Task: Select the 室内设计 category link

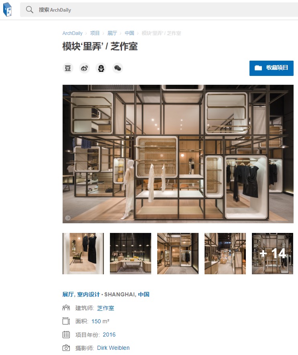Action: [88, 294]
